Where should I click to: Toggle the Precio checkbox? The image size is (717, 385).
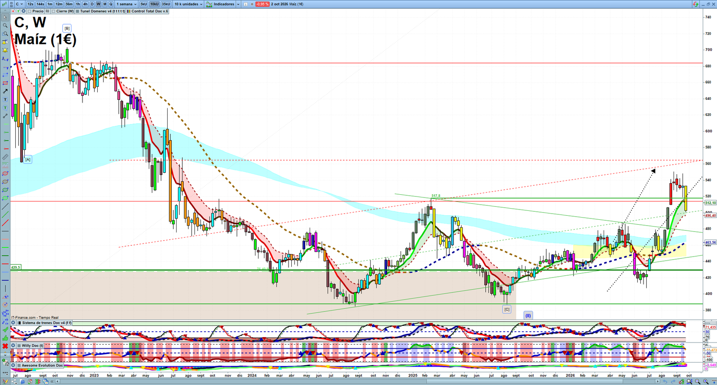tap(30, 11)
